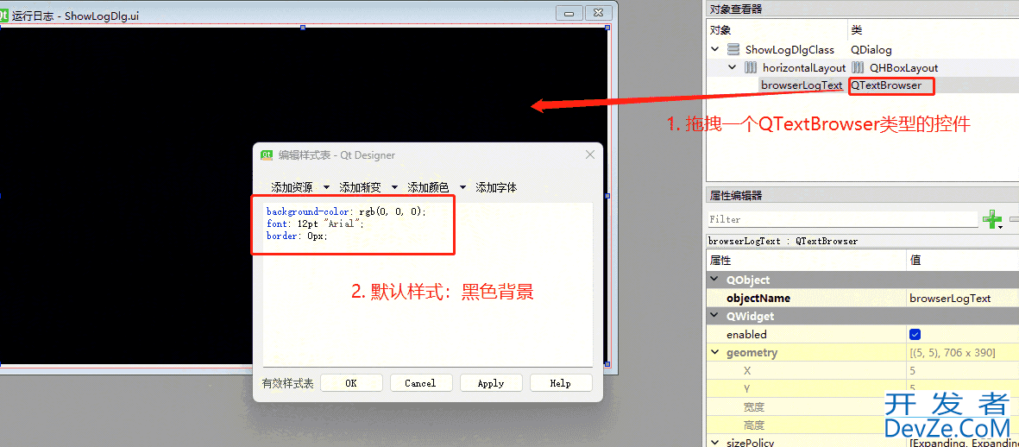
Task: Minimize the ShowLogDlg.ui form window
Action: coord(569,14)
